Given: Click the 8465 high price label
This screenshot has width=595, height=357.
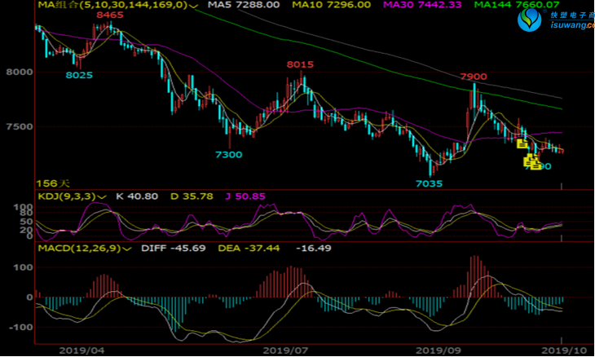Looking at the screenshot, I should click(110, 15).
